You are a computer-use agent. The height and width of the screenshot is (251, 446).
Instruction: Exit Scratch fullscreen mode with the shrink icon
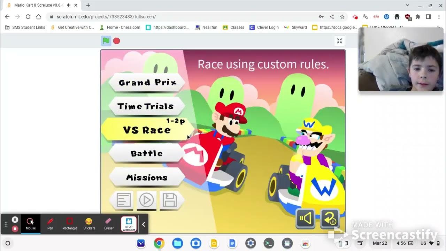tap(339, 41)
